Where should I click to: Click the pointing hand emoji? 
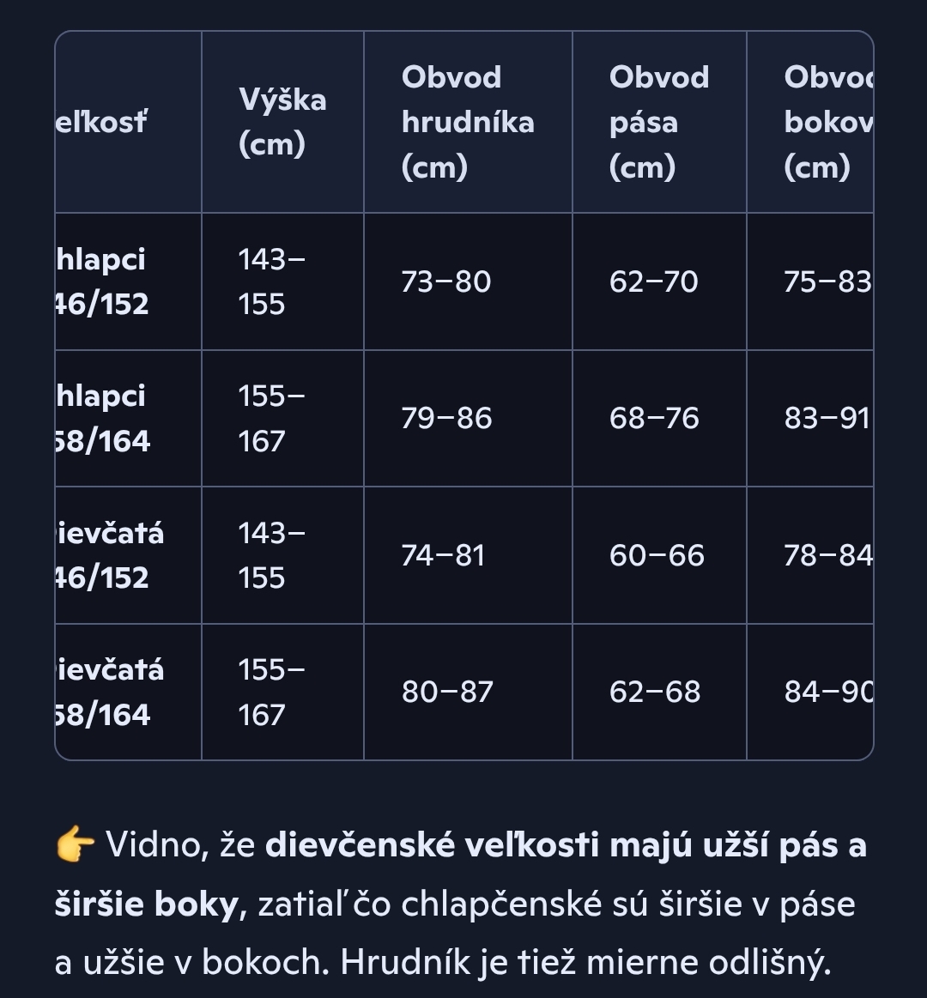tap(75, 846)
